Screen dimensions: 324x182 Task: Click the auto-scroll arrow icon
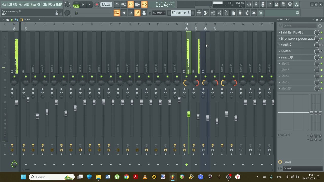pos(124,13)
